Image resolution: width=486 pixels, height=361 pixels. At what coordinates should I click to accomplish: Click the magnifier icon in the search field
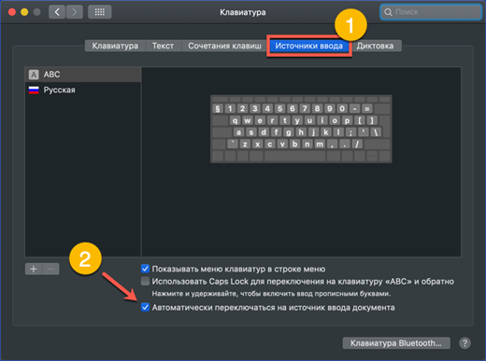(x=388, y=12)
